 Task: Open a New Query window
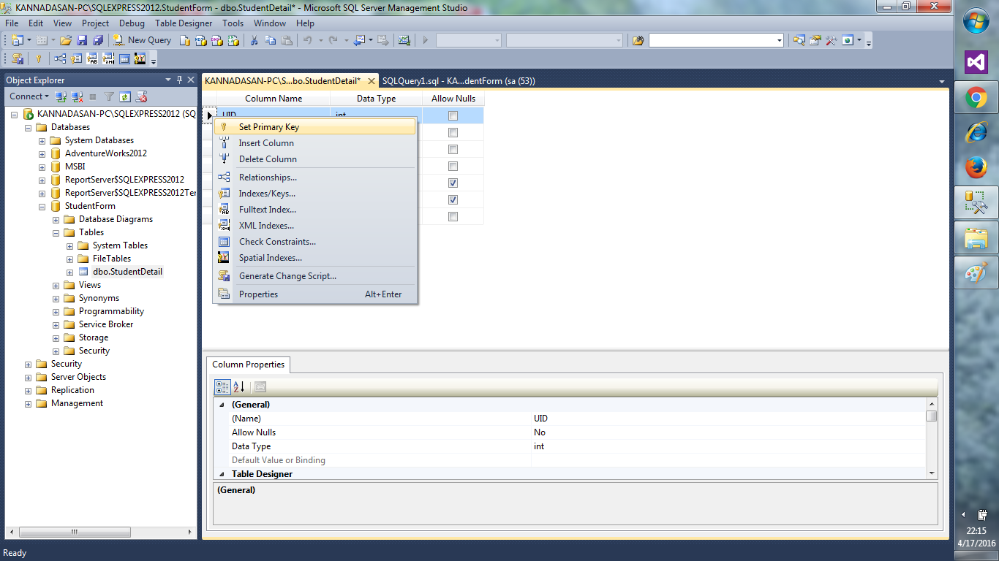(142, 40)
